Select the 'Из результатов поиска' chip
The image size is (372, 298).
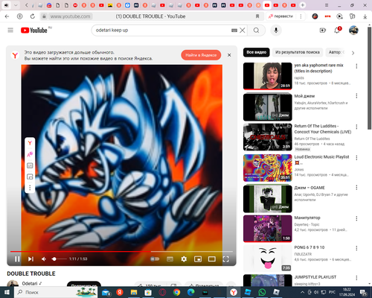coord(298,52)
